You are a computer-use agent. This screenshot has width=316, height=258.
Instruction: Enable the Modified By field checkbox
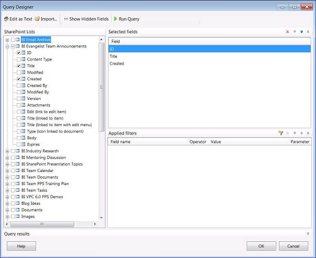click(x=19, y=92)
